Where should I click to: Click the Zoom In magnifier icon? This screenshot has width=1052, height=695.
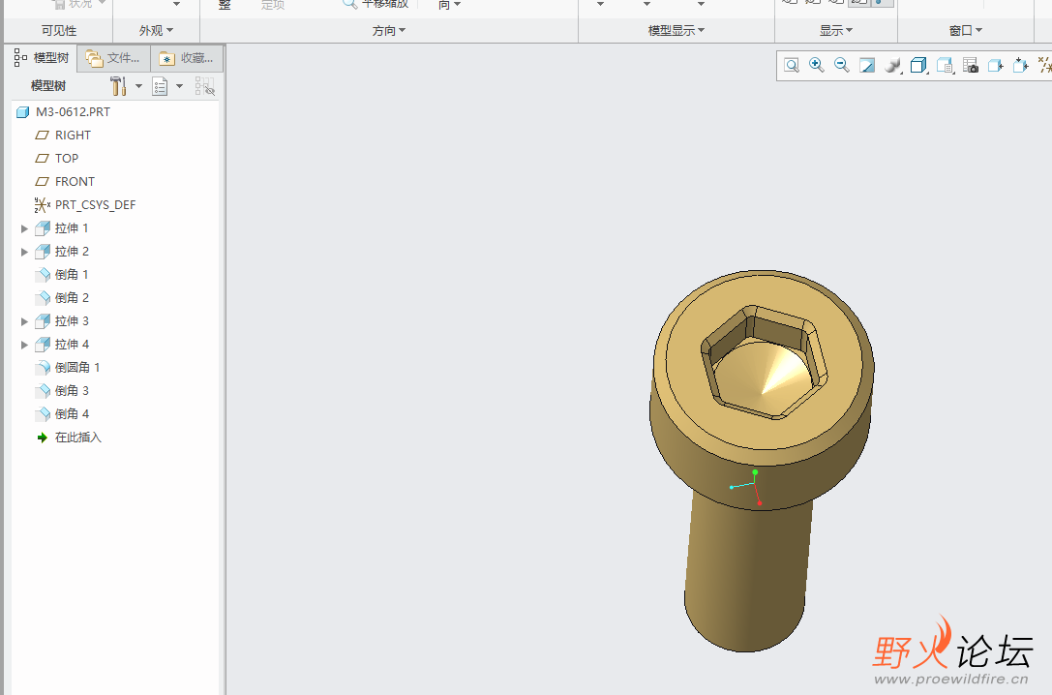(817, 65)
